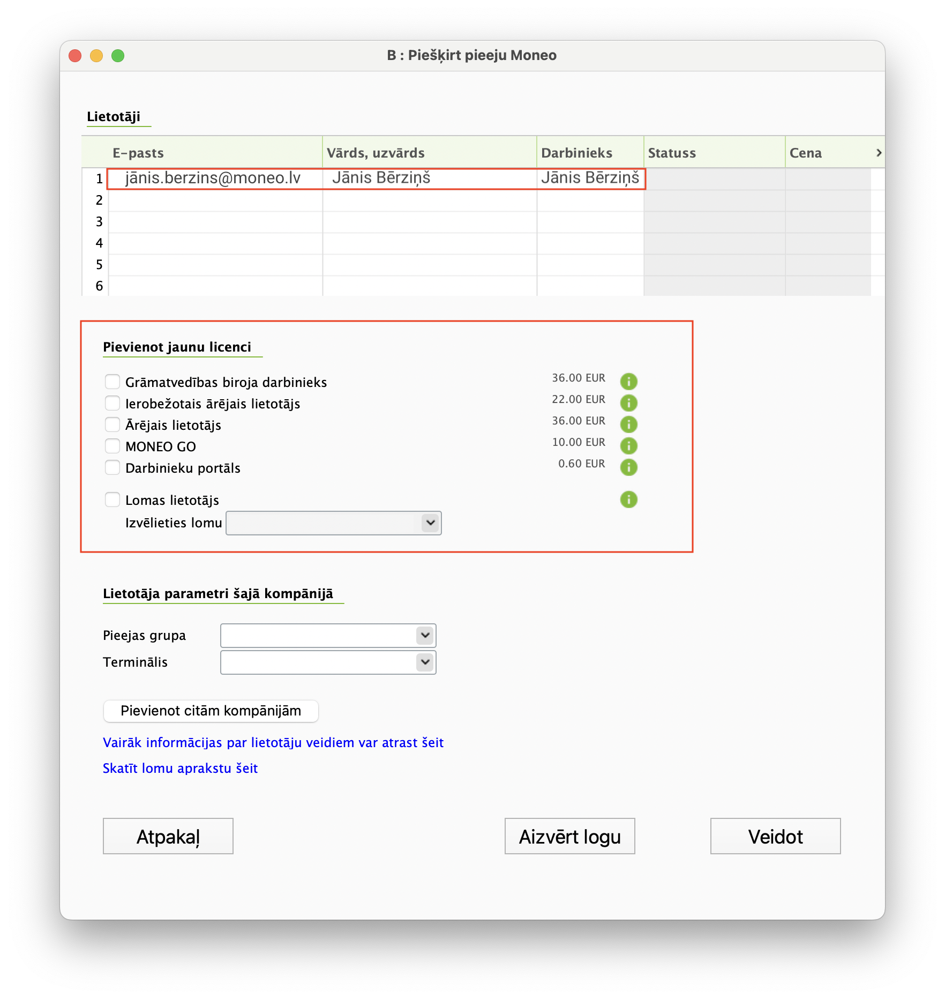Enable Grāmatvedības biroja darbinieks checkbox
Image resolution: width=945 pixels, height=999 pixels.
pyautogui.click(x=112, y=382)
